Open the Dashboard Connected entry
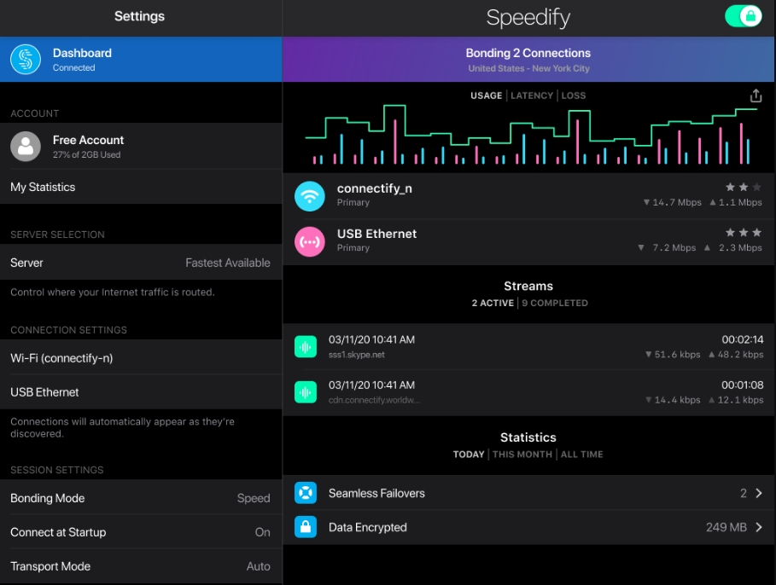The height and width of the screenshot is (585, 776). tap(141, 60)
